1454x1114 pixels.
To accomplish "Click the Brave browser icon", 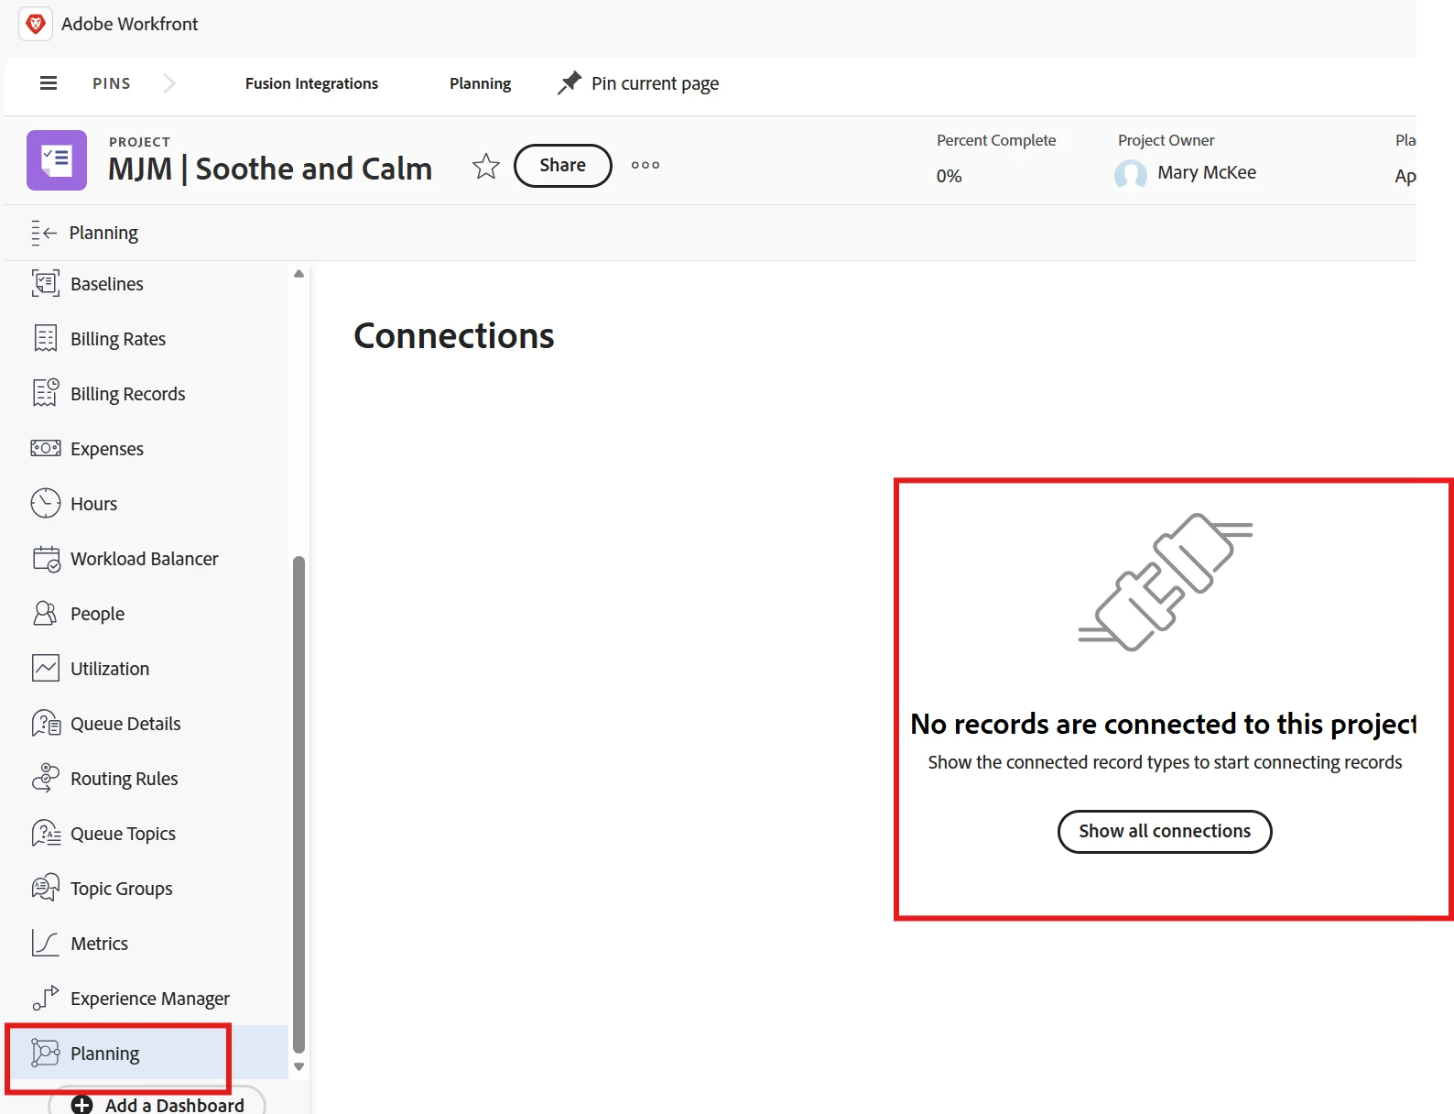I will (36, 24).
